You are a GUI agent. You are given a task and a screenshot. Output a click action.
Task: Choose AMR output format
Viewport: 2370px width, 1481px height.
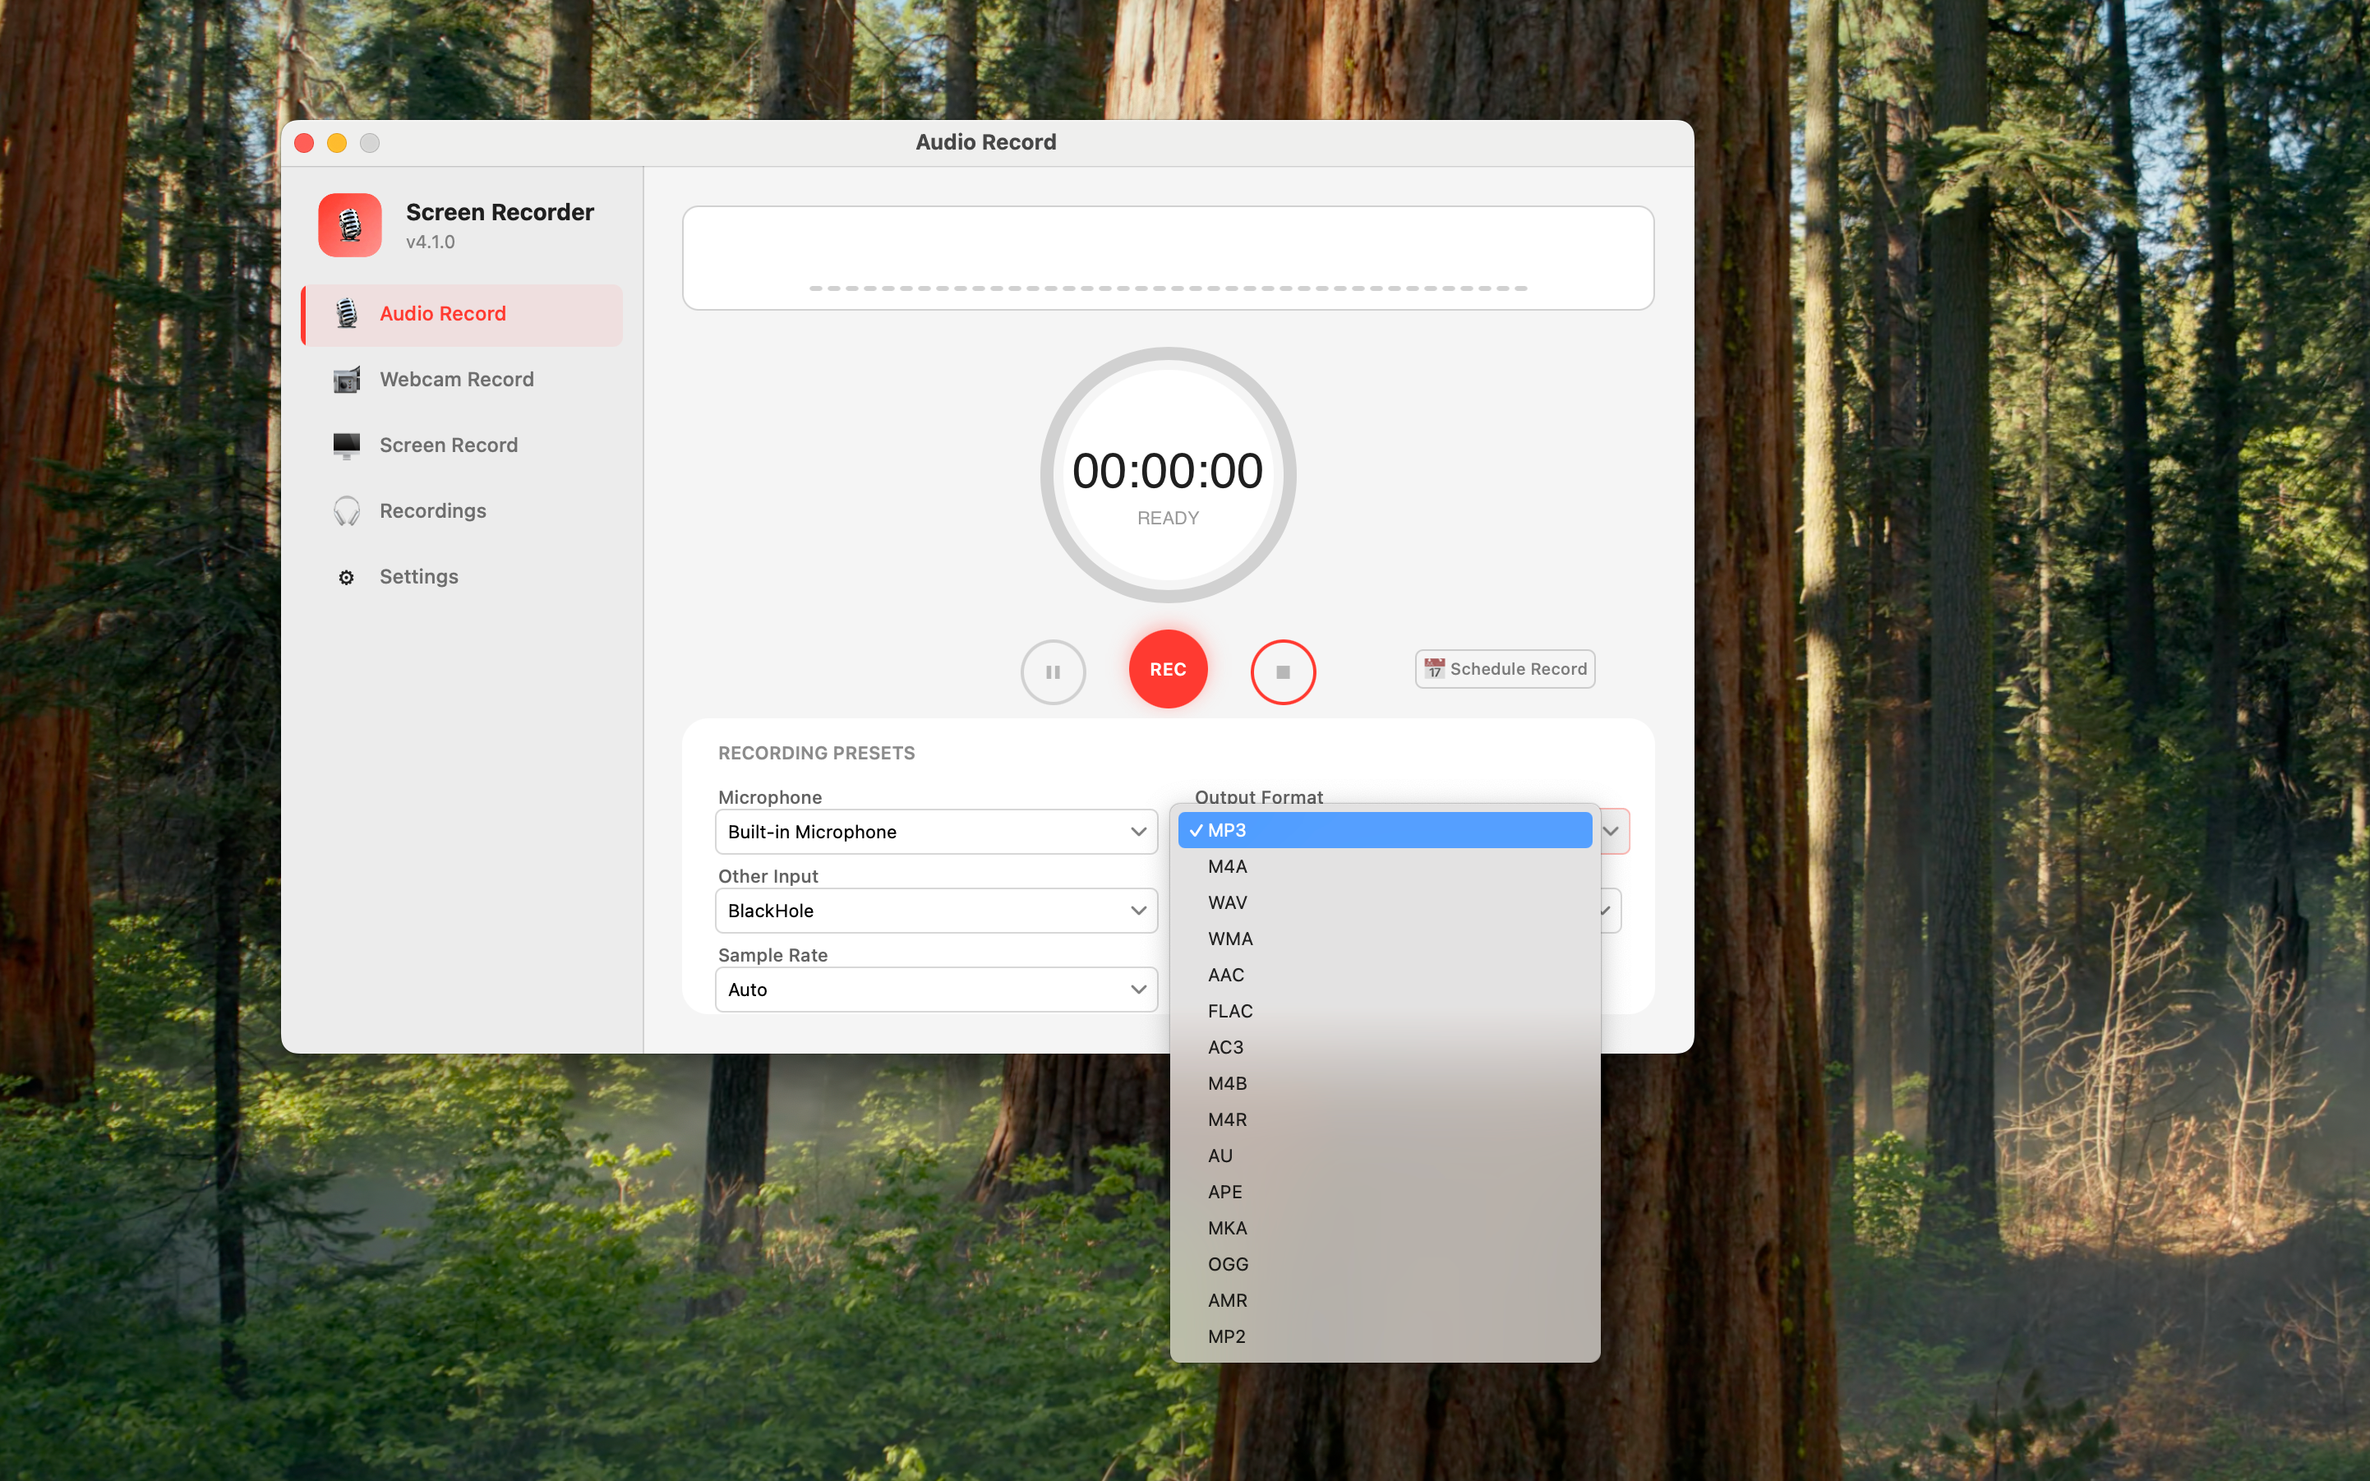(1385, 1302)
